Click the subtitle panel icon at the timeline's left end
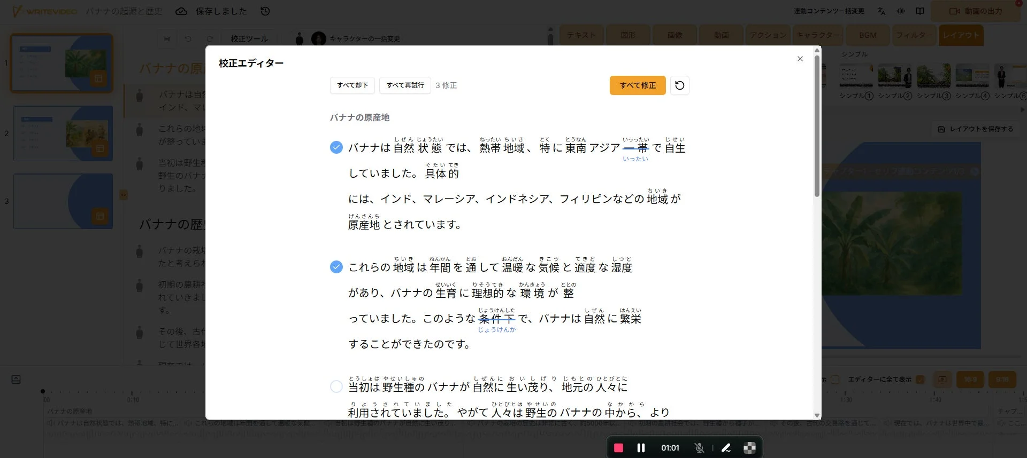1027x458 pixels. [16, 380]
